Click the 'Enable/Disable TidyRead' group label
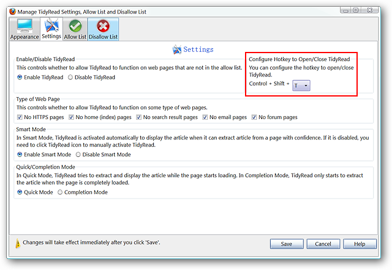392x270 pixels. (x=45, y=59)
